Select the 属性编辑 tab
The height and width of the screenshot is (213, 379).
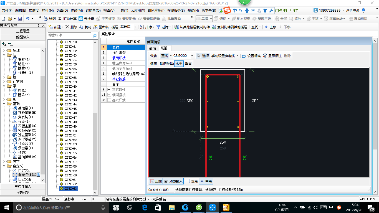click(x=108, y=34)
